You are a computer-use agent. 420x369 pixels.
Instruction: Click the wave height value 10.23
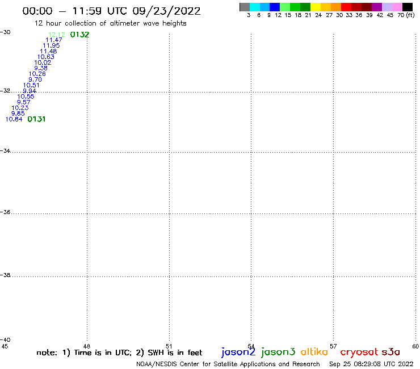20,108
